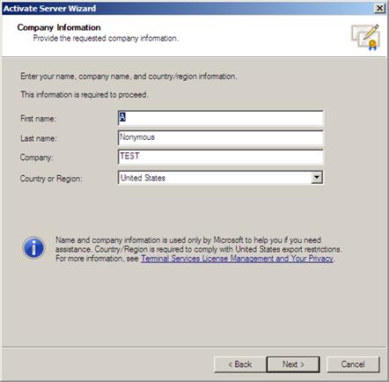Close the wizard window with the X
389x382 pixels.
pyautogui.click(x=379, y=8)
